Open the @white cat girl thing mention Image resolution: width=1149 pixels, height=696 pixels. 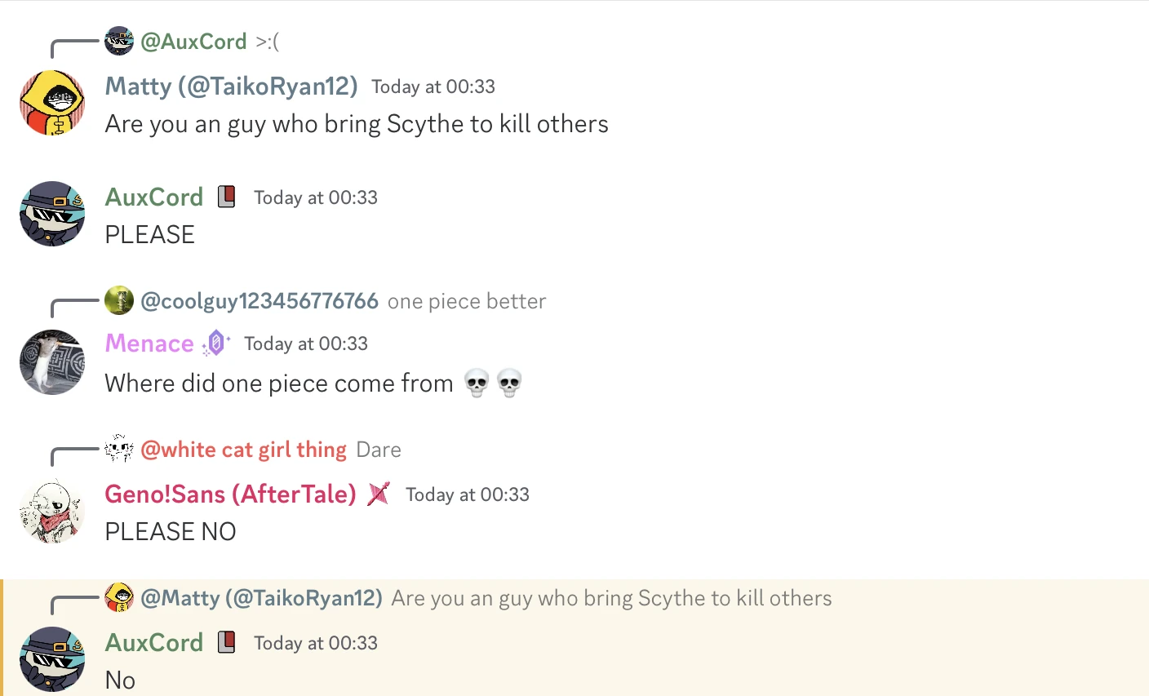[242, 449]
